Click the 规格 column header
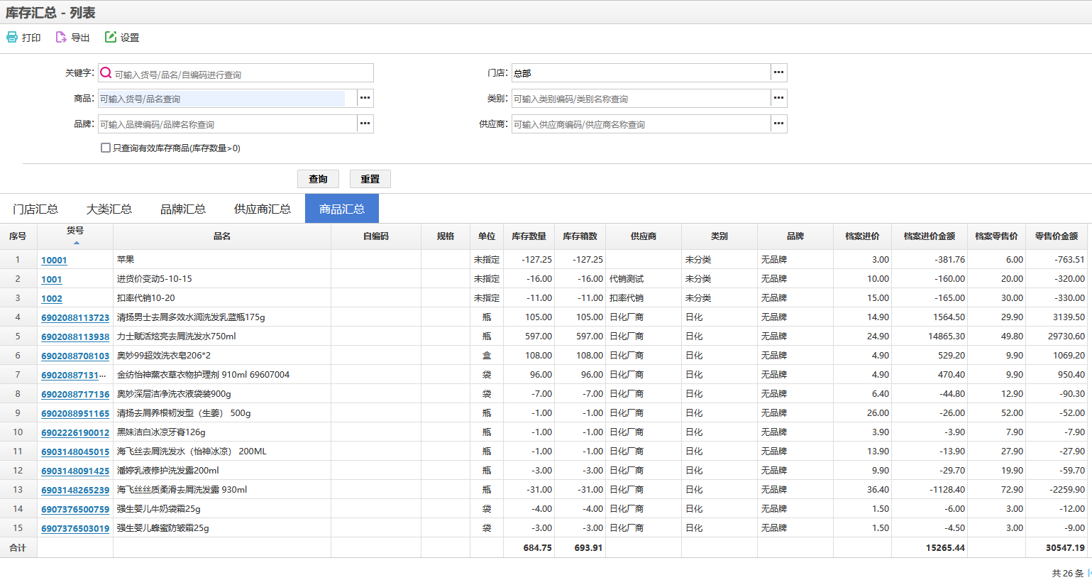 [446, 236]
